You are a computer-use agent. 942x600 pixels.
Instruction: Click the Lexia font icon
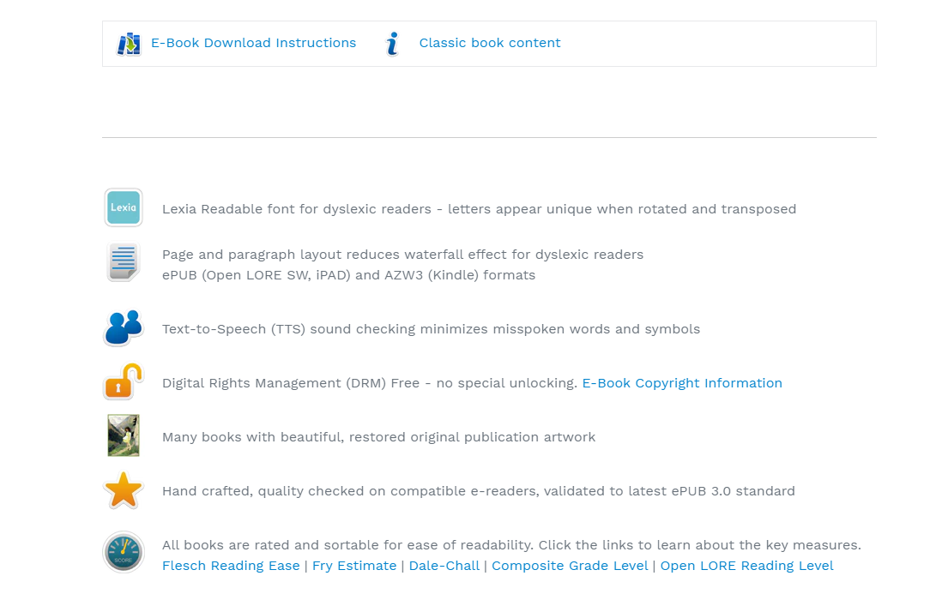[124, 207]
